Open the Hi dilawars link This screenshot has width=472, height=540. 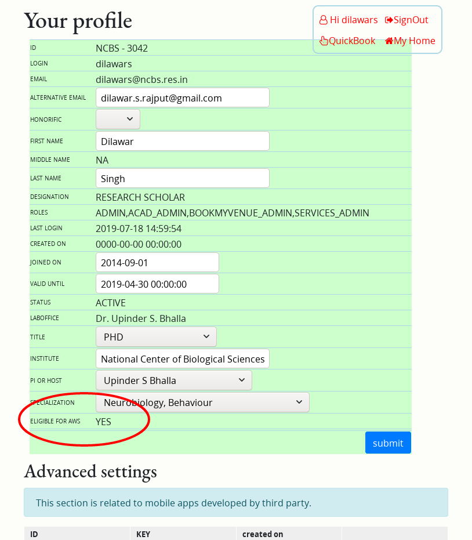coord(354,20)
